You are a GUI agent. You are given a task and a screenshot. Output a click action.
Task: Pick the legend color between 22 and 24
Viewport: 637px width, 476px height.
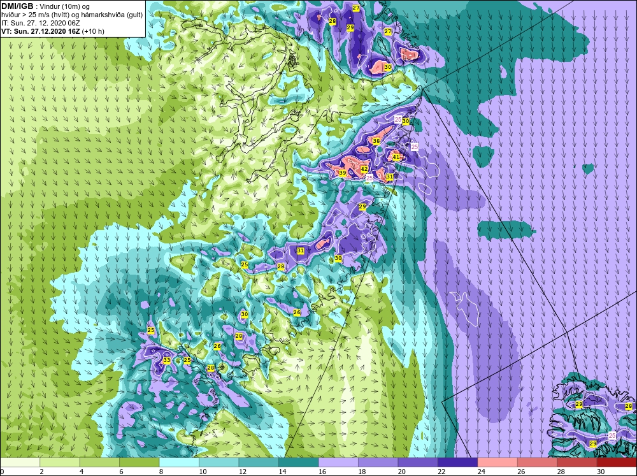[458, 463]
